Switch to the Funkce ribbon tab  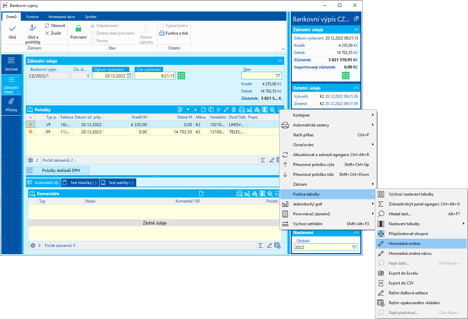pyautogui.click(x=32, y=17)
